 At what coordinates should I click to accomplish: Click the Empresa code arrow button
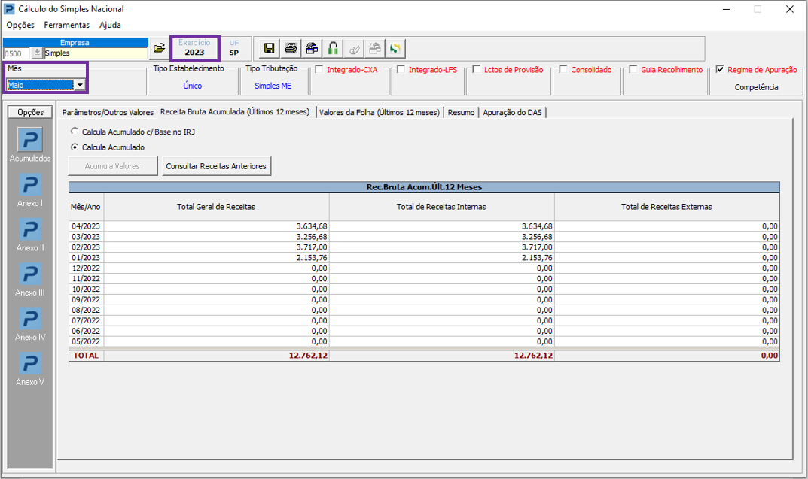[37, 53]
